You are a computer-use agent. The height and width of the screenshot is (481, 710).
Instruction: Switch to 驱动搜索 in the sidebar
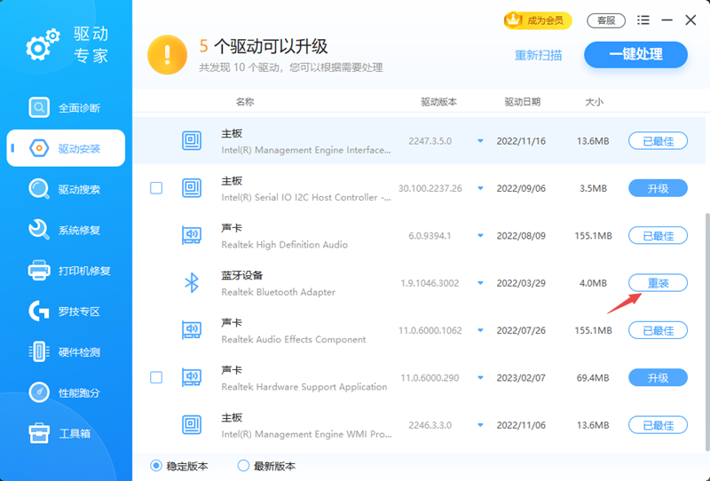pyautogui.click(x=66, y=189)
